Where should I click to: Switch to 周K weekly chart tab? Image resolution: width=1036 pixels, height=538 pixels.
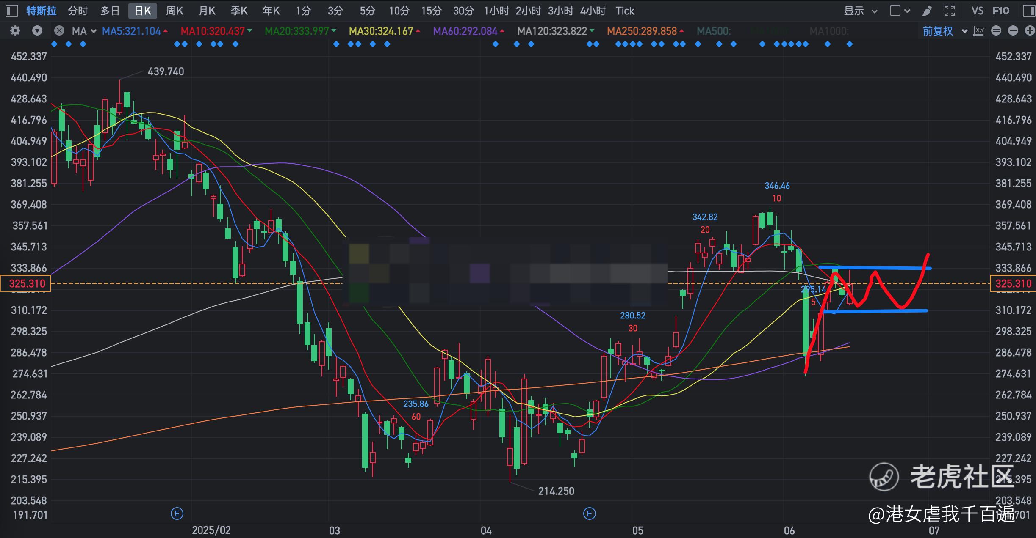click(175, 11)
